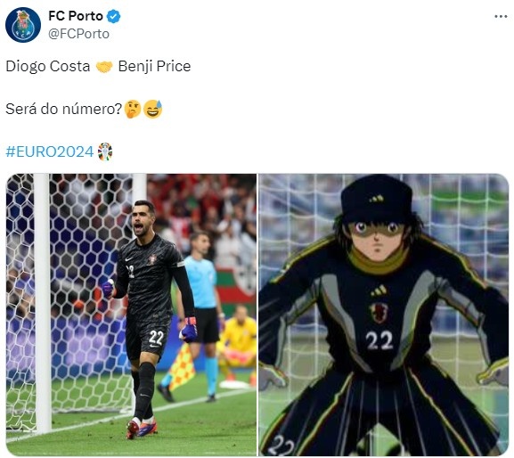Click the FC Porto display name
This screenshot has height=458, width=514.
[76, 16]
